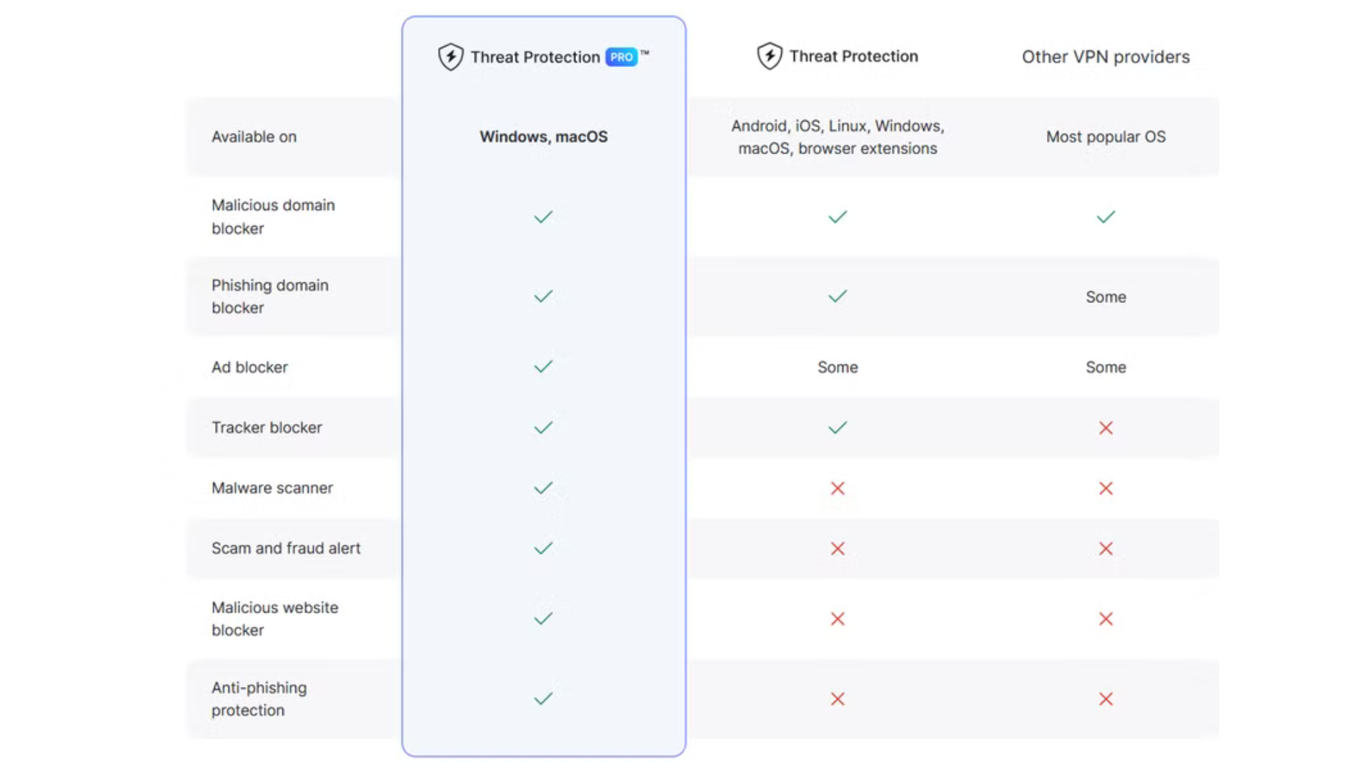Click Pro checkmark for Malware scanner
Image resolution: width=1372 pixels, height=772 pixels.
point(543,488)
